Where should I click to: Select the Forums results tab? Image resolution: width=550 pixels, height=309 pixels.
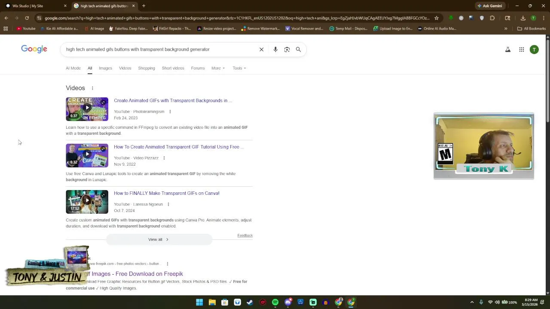pyautogui.click(x=198, y=68)
